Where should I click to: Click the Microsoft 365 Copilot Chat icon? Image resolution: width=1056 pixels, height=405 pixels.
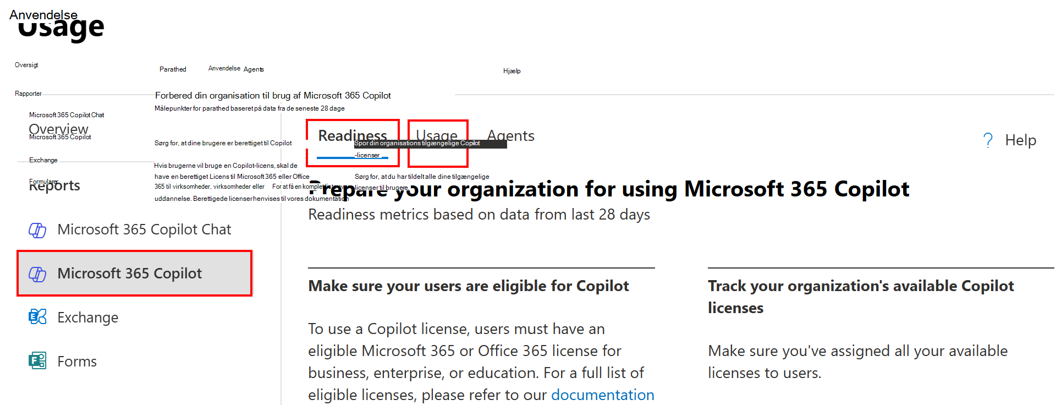coord(37,229)
